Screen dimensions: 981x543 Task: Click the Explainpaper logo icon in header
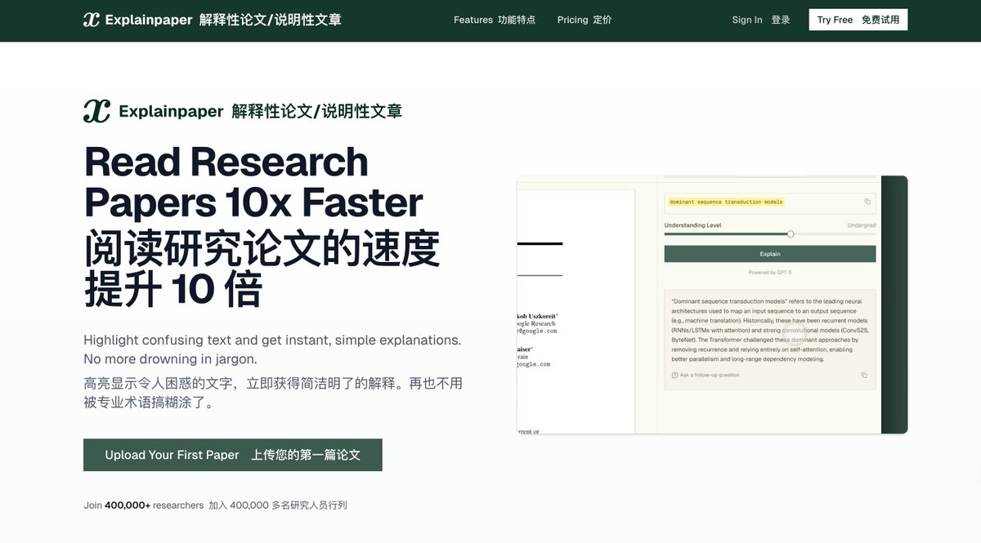pos(91,20)
